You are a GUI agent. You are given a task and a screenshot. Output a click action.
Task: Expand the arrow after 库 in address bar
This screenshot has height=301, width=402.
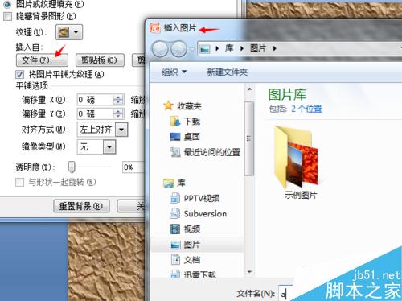point(242,48)
